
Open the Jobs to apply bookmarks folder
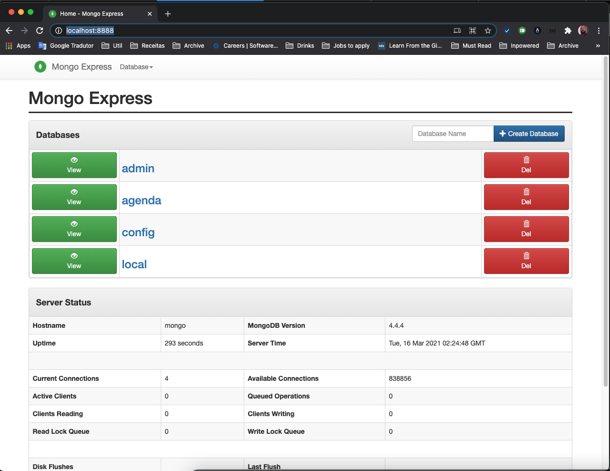346,46
